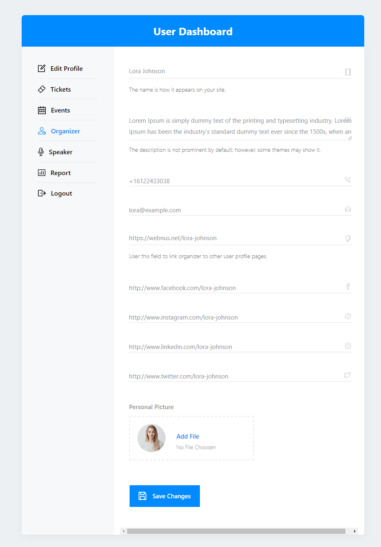This screenshot has height=547, width=381.
Task: Click the Logout exit icon
Action: pyautogui.click(x=42, y=193)
